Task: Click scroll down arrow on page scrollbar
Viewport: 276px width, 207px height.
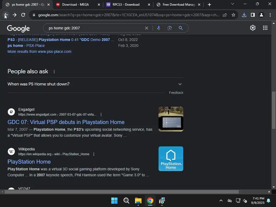Action: 274,187
